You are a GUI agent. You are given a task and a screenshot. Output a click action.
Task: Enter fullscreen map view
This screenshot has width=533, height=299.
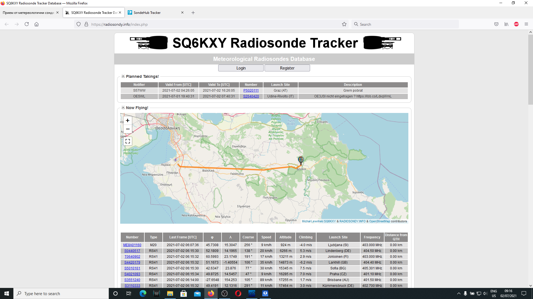pyautogui.click(x=128, y=141)
